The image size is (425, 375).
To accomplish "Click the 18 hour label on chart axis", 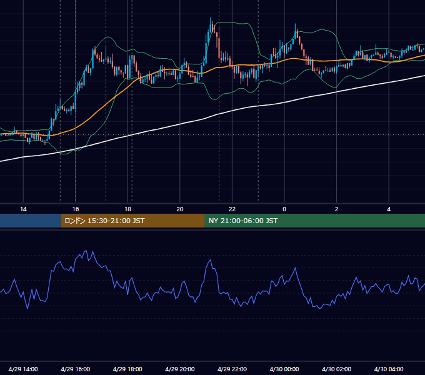I will pos(127,209).
